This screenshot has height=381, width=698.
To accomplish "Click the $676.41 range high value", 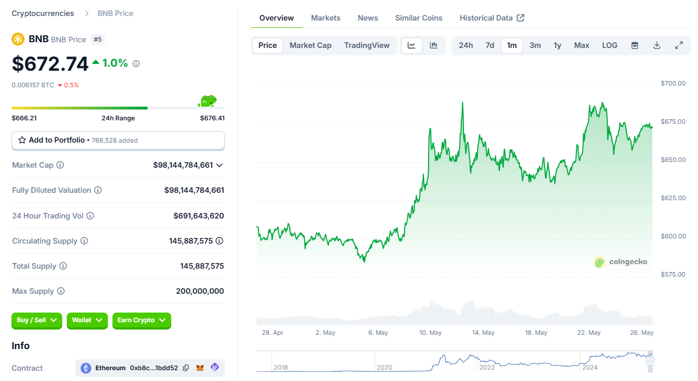I will click(x=212, y=118).
